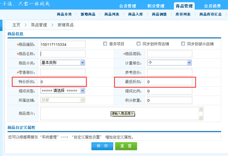228x156 pixels.
Task: Open 商品入库 submenu
Action: click(x=136, y=14)
